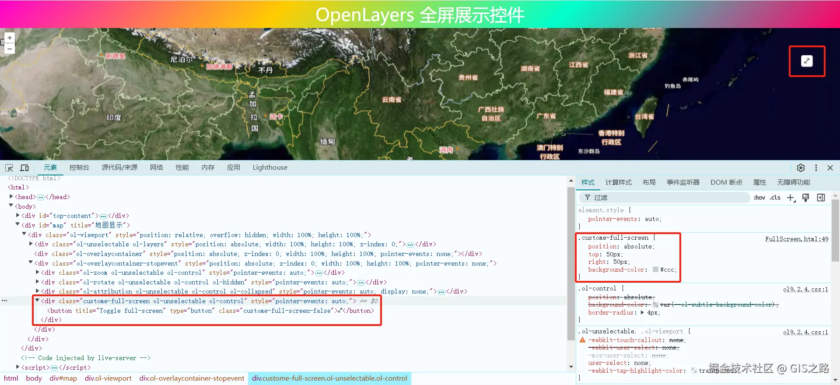Collapse the ol-overlaycontainer-stopevent node
The image size is (840, 385).
click(31, 262)
